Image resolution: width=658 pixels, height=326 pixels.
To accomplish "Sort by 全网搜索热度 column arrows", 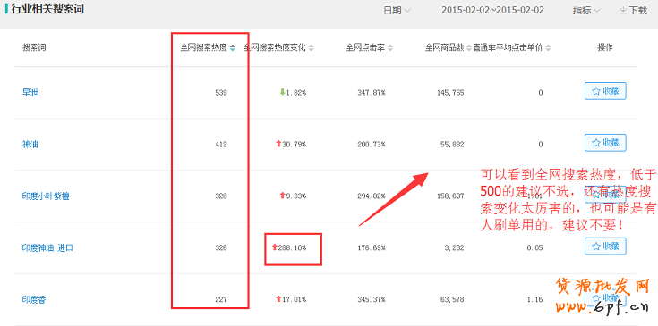I will 233,47.
